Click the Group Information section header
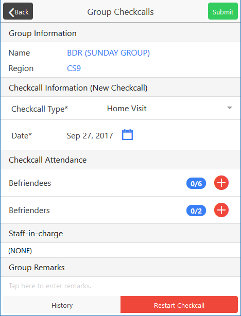 point(120,33)
